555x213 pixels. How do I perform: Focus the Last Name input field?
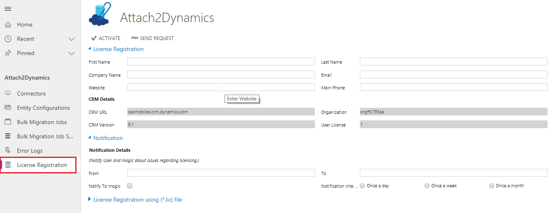click(x=454, y=62)
